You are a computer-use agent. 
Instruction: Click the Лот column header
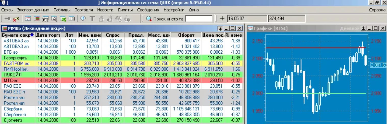(69, 35)
